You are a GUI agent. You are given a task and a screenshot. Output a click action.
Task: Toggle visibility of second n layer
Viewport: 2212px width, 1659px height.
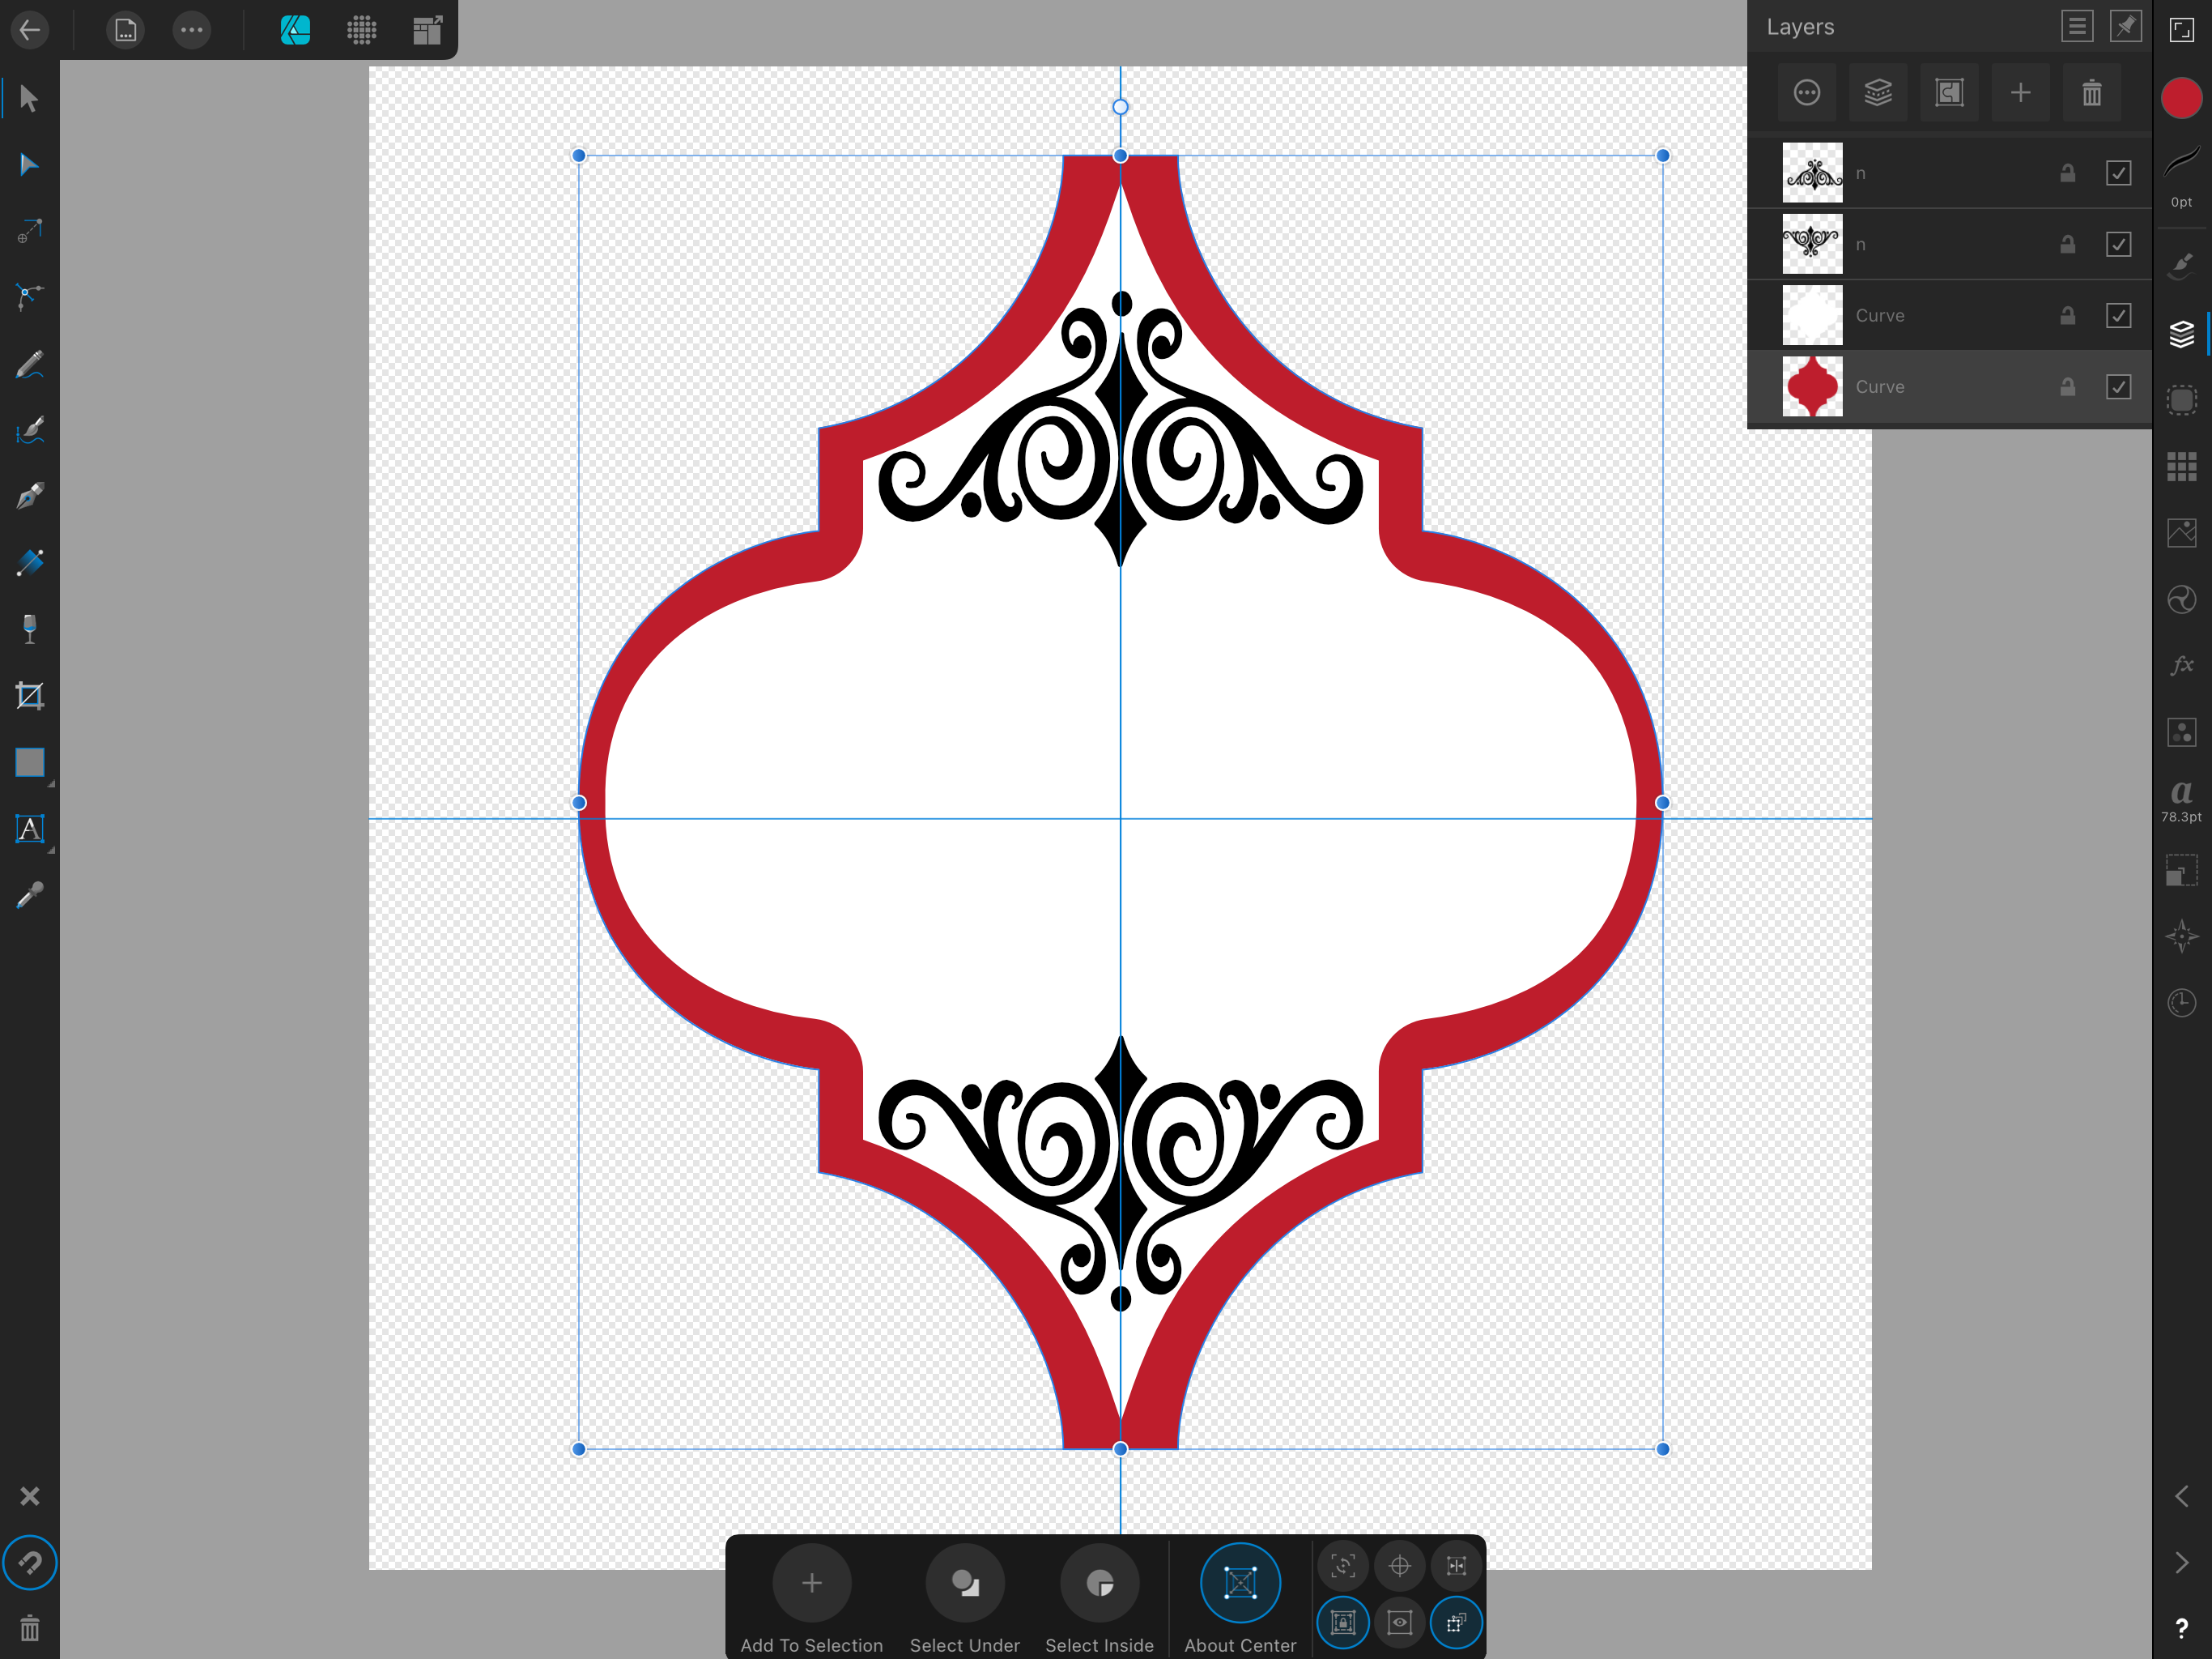[2118, 244]
